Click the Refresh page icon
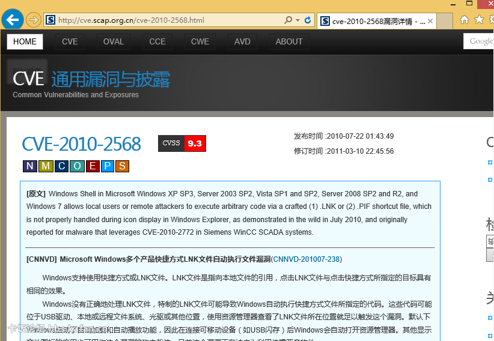Viewport: 494px width, 341px height. pos(308,20)
